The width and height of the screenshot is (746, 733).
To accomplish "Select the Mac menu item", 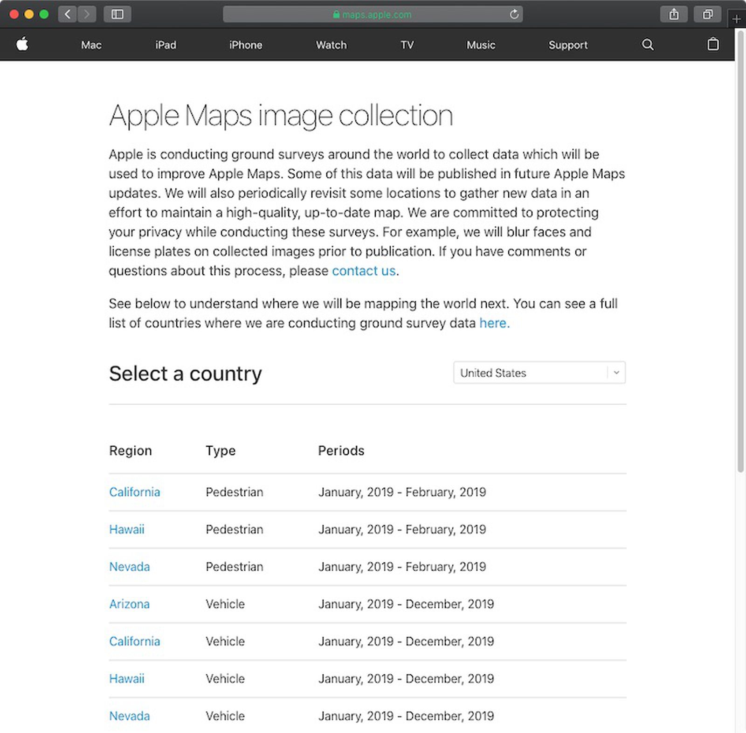I will point(91,45).
